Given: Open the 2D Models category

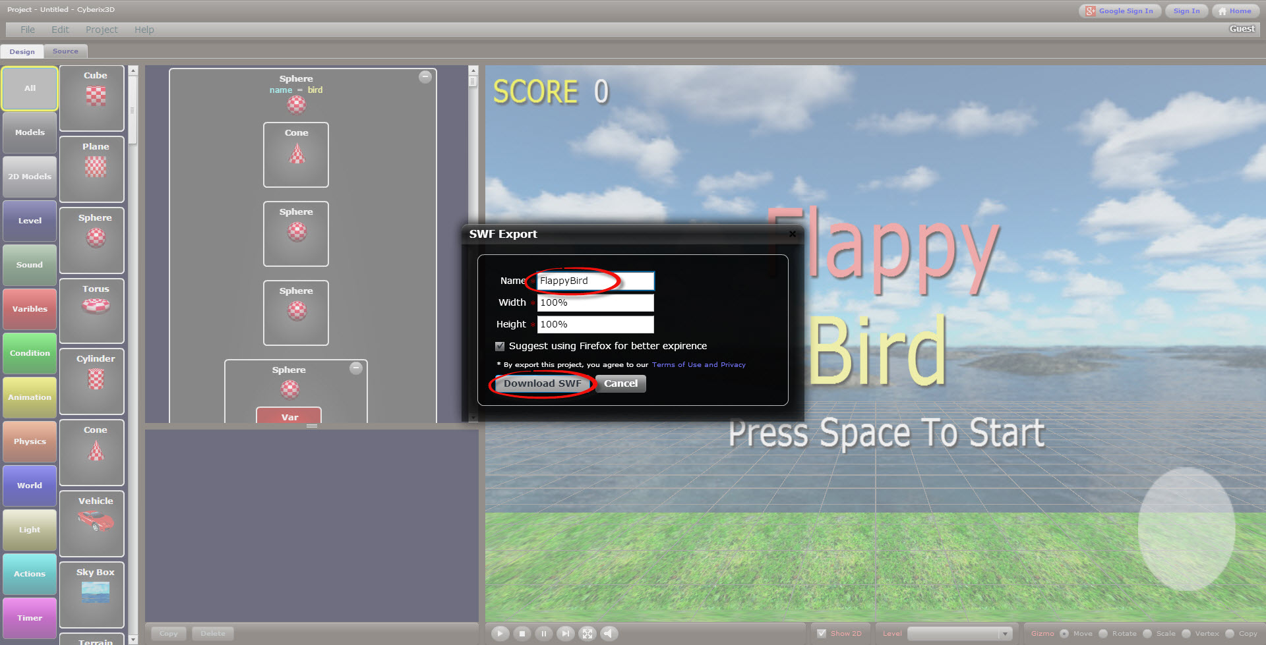Looking at the screenshot, I should [x=30, y=177].
